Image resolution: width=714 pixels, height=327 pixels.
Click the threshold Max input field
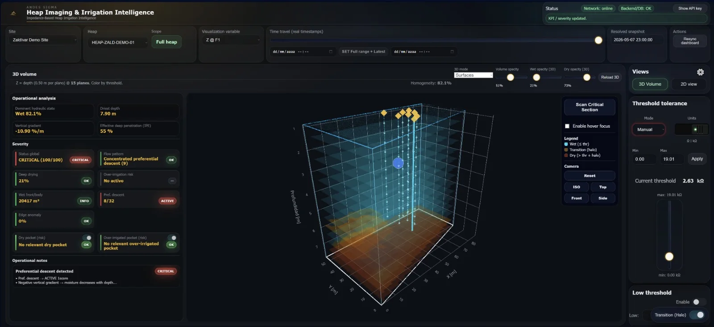(672, 159)
